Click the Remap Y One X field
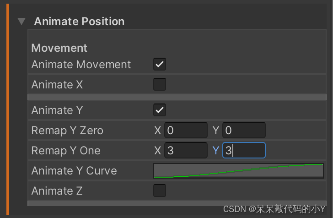 [186, 151]
